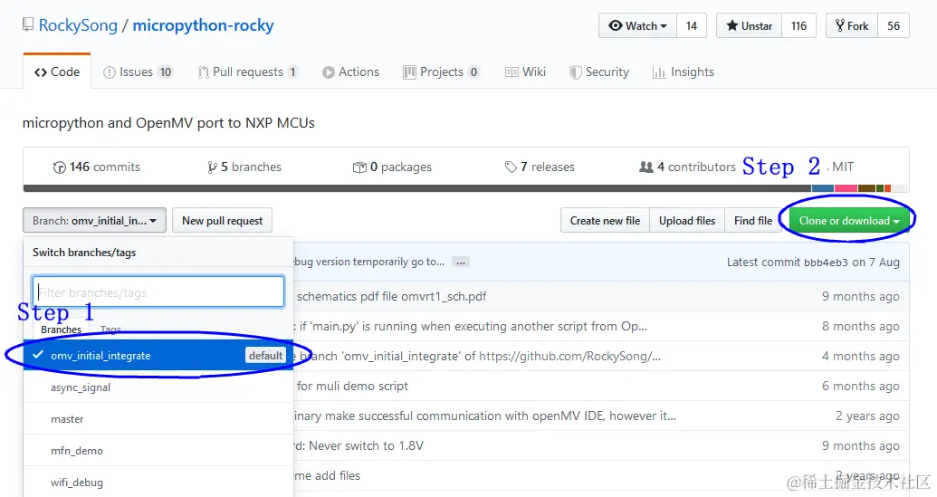937x497 pixels.
Task: Select the async_signal branch
Action: click(x=158, y=387)
